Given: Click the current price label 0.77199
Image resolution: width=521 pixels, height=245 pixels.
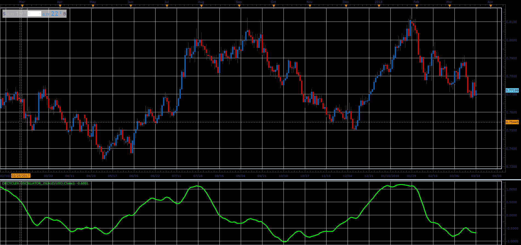Looking at the screenshot, I should pyautogui.click(x=512, y=90).
